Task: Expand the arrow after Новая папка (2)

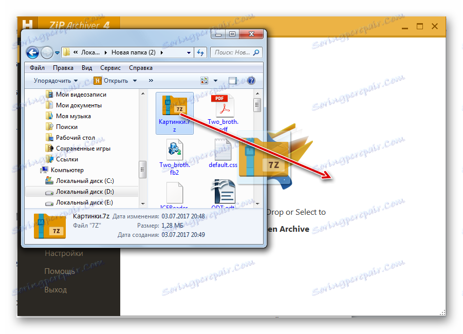Action: 161,52
